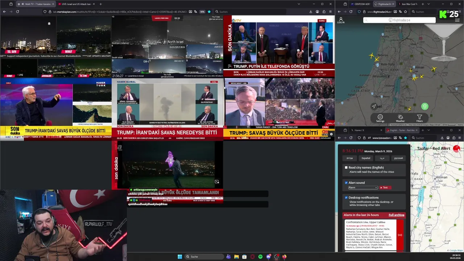Click airport pin near Aviv-Yafo
The width and height of the screenshot is (464, 261).
[378, 65]
